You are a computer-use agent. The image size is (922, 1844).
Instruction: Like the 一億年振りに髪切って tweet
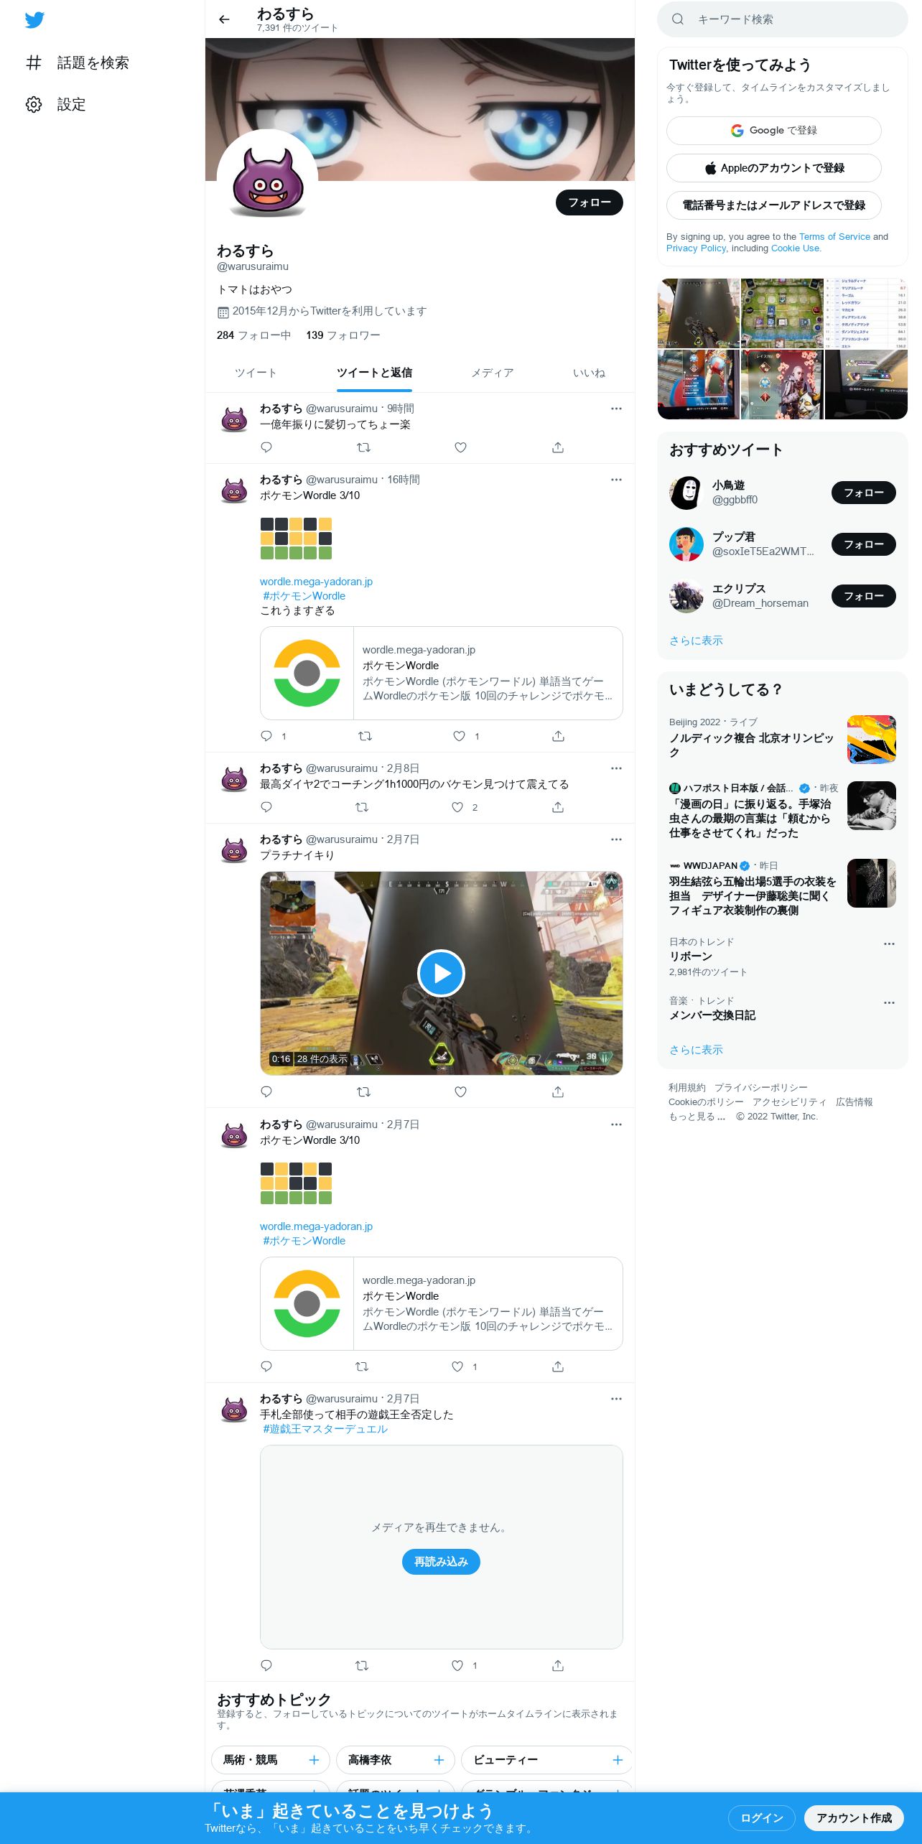coord(460,447)
